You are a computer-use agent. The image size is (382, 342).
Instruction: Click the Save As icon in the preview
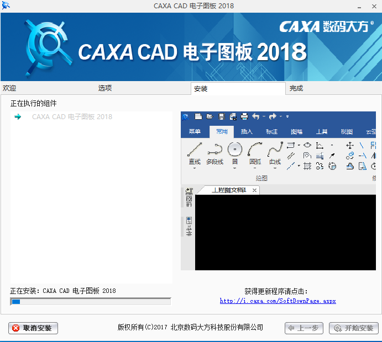coord(233,117)
